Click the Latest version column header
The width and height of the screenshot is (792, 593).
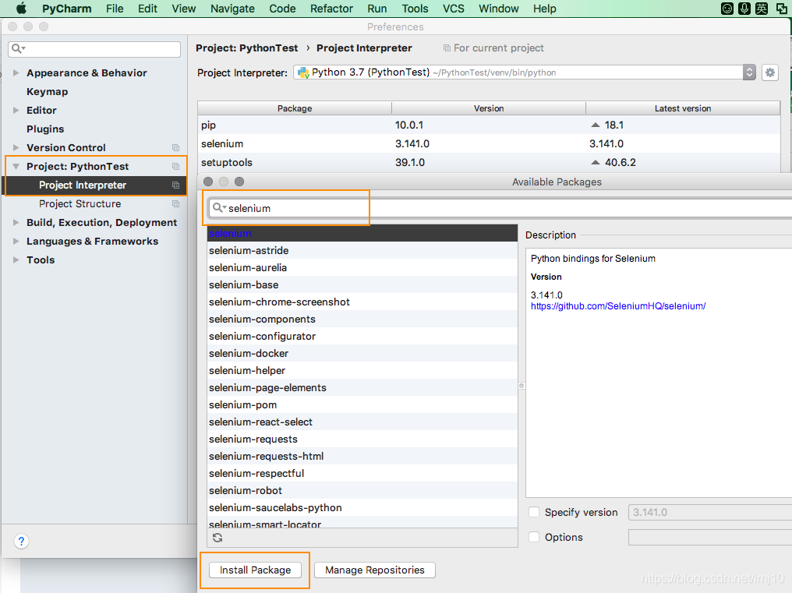tap(683, 108)
